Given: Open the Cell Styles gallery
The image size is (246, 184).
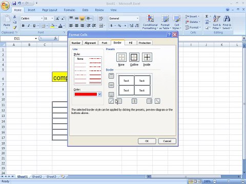Looking at the screenshot, I should click(177, 22).
